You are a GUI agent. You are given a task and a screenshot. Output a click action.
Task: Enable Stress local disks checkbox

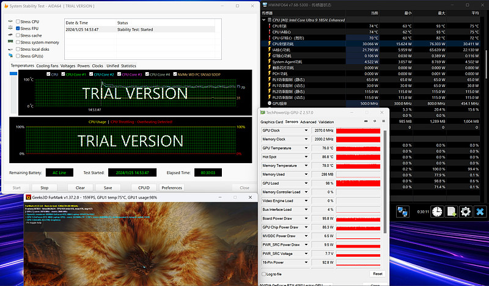click(18, 49)
